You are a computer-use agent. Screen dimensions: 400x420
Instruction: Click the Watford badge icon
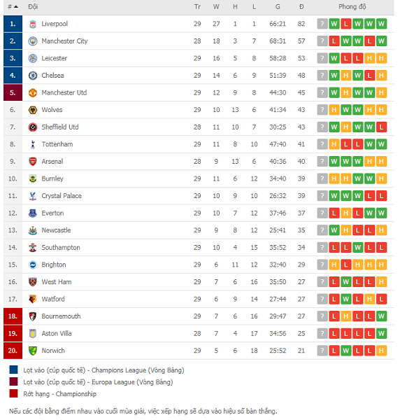click(33, 299)
